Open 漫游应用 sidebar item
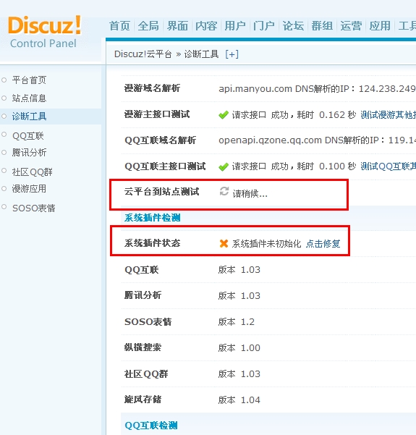This screenshot has height=435, width=416. 29,189
